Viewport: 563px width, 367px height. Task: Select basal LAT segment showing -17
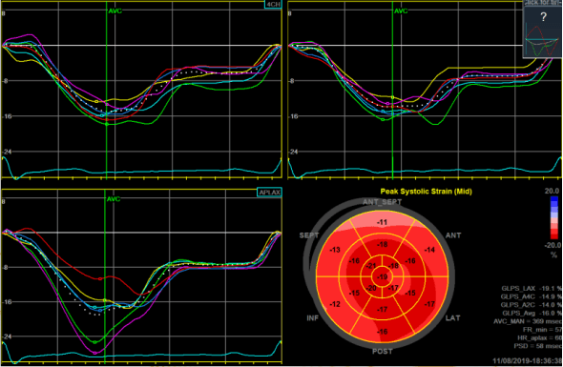pos(429,304)
